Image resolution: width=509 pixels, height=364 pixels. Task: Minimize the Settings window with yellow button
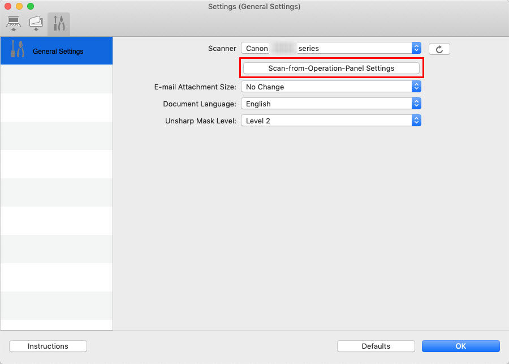tap(19, 6)
